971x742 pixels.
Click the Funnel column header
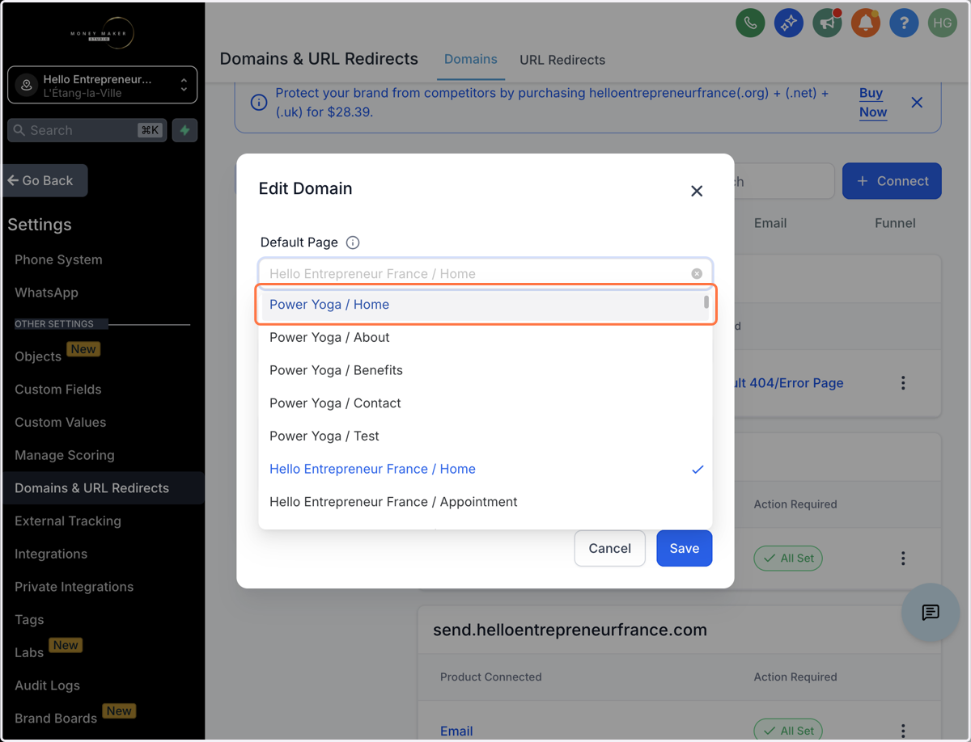[x=895, y=223]
